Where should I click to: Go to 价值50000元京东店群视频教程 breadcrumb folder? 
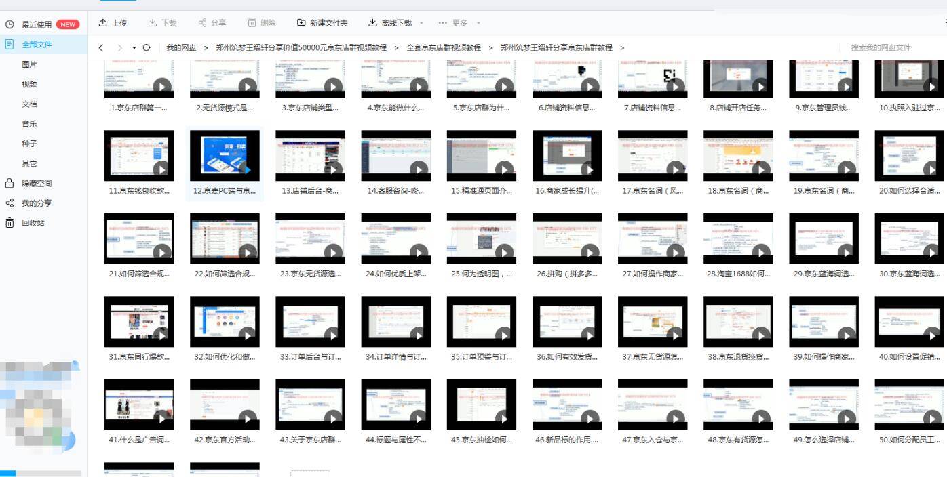[x=301, y=47]
